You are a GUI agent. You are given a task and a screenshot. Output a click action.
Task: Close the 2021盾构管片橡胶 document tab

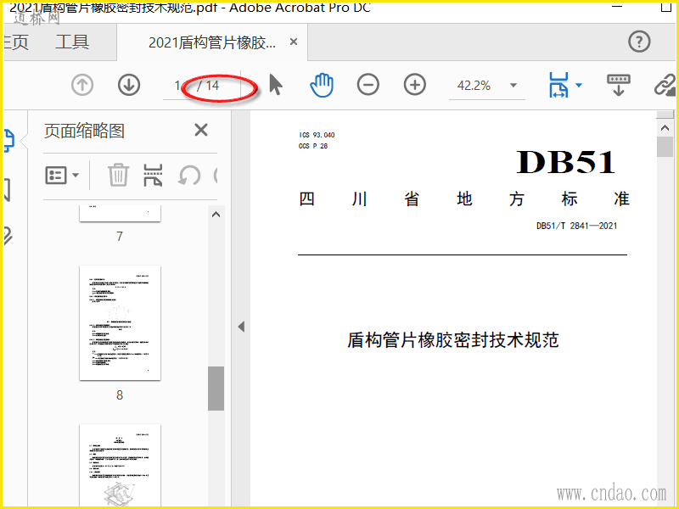294,42
